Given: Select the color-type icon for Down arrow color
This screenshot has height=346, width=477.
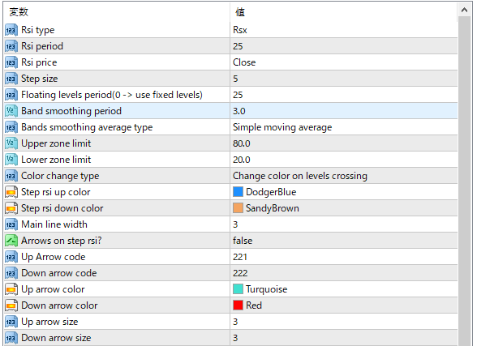Looking at the screenshot, I should click(x=11, y=305).
